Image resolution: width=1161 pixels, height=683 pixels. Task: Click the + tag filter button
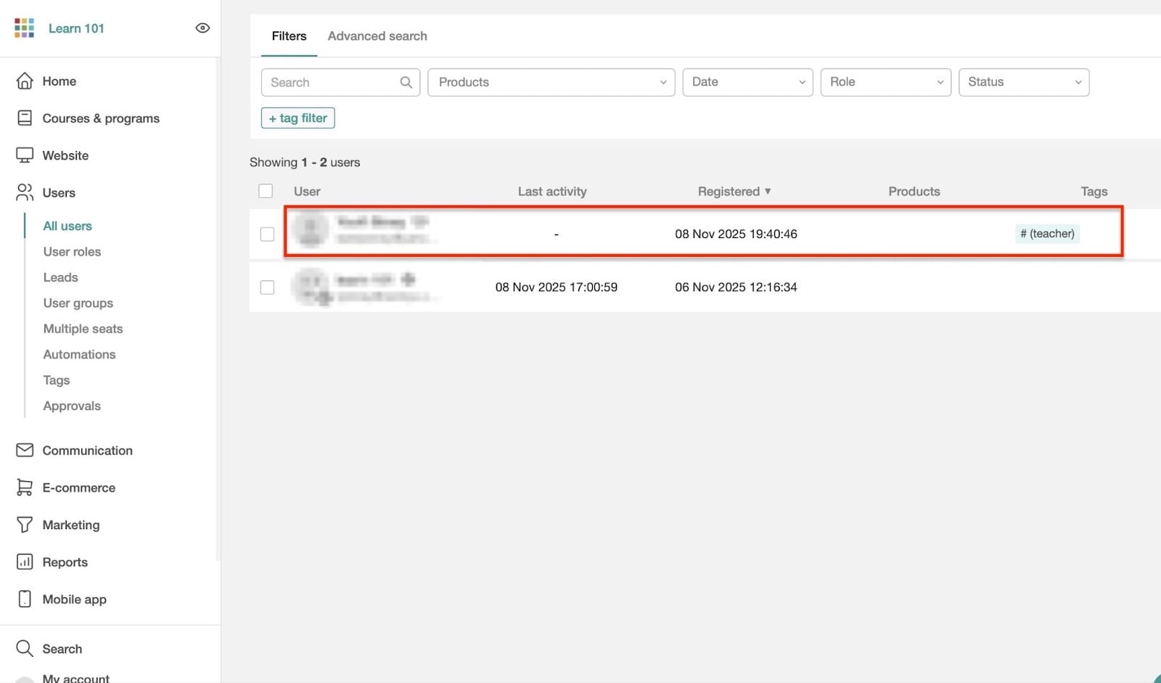[298, 118]
